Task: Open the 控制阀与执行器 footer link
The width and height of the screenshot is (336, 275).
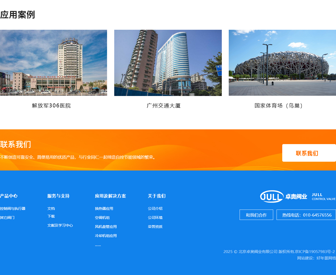Action: click(13, 209)
